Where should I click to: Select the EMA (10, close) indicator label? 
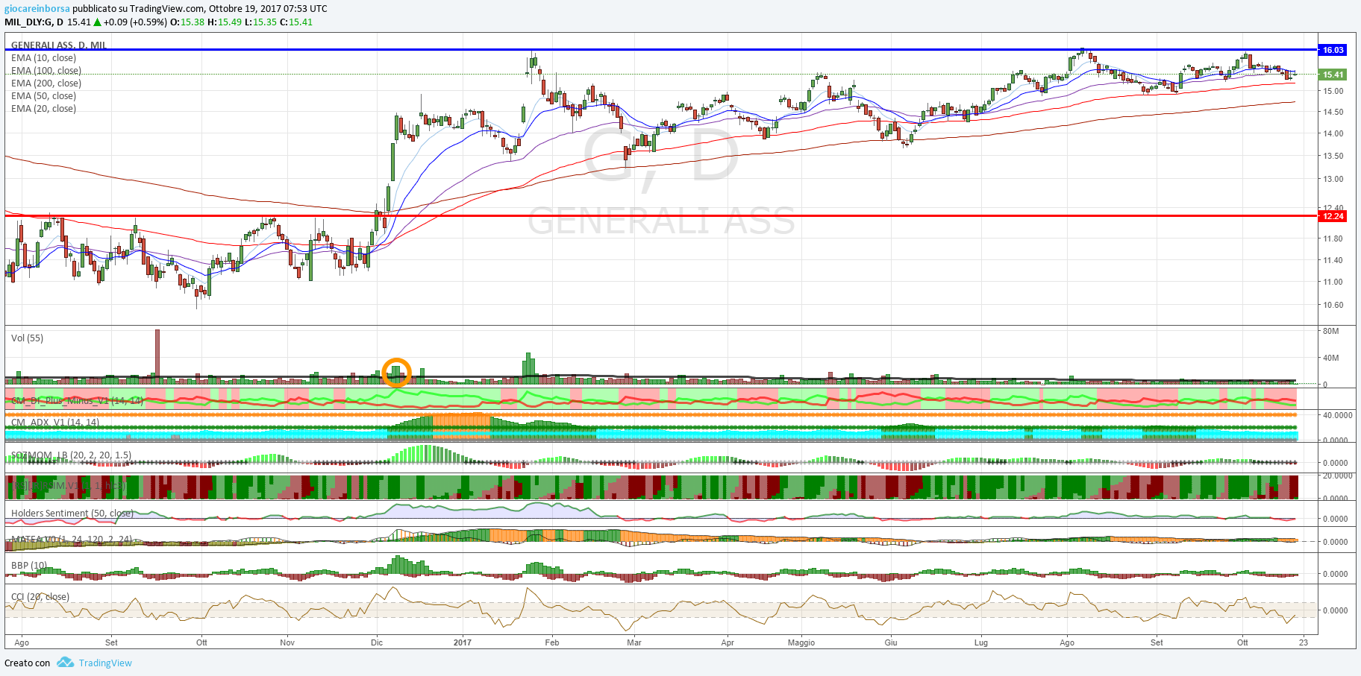(x=43, y=58)
